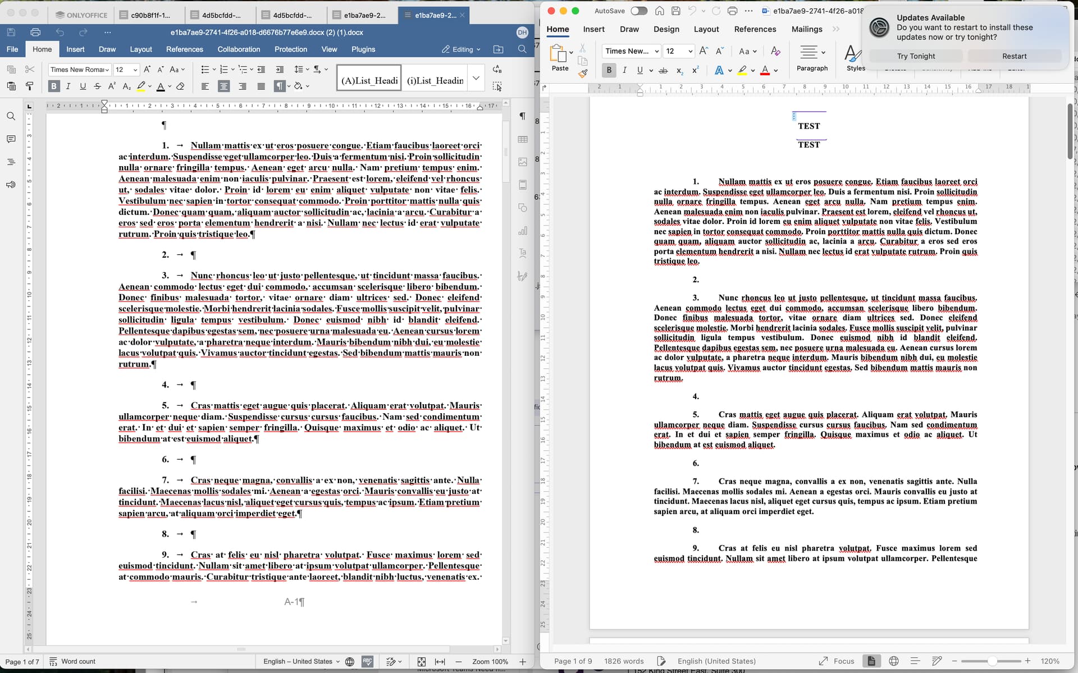Open the ONLYOFFICE headings navigation sidebar icon
This screenshot has height=673, width=1078.
[11, 162]
